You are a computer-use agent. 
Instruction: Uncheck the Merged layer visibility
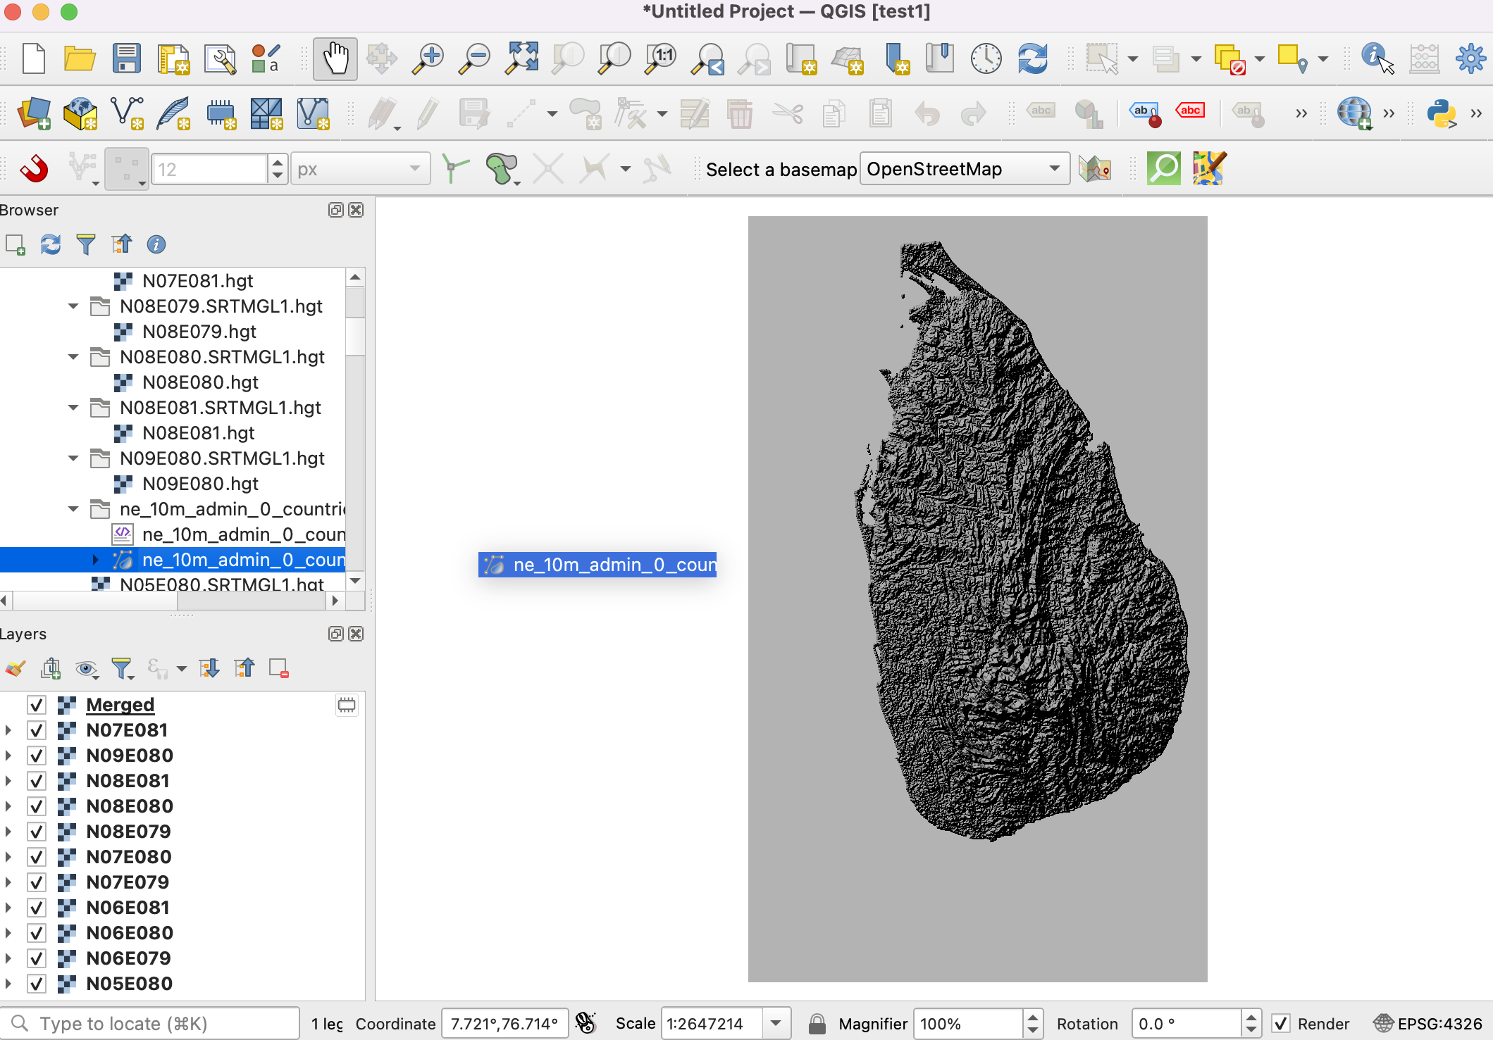coord(37,705)
